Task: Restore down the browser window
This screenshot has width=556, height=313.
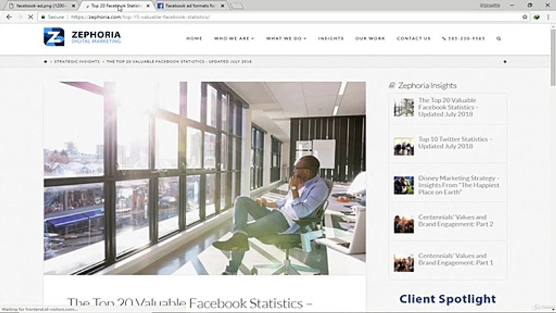Action: [x=530, y=5]
